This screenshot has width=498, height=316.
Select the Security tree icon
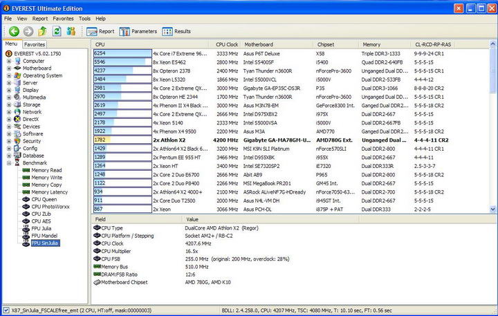pyautogui.click(x=18, y=141)
